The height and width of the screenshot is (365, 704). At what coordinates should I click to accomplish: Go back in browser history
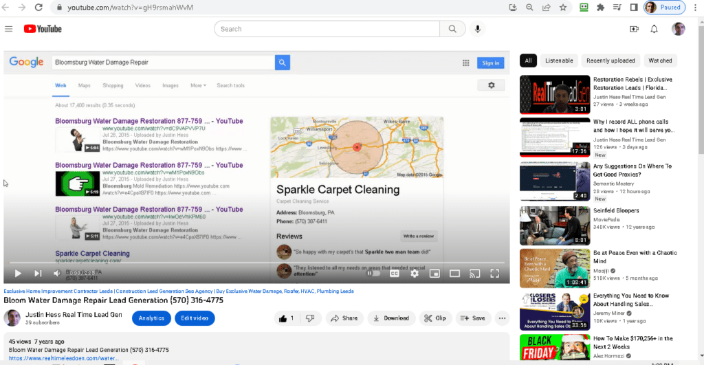[x=5, y=7]
